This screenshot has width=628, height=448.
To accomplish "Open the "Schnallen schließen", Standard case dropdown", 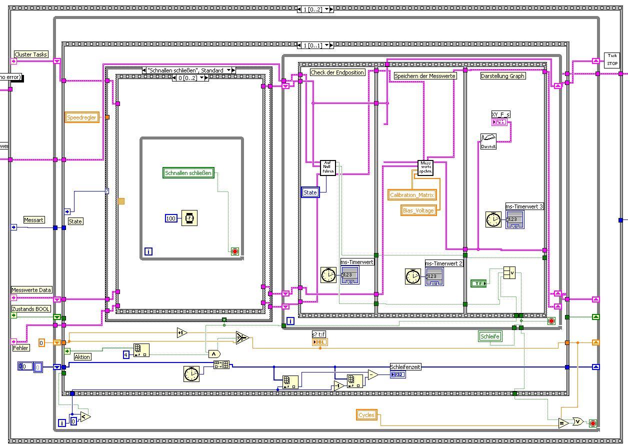I will click(228, 70).
